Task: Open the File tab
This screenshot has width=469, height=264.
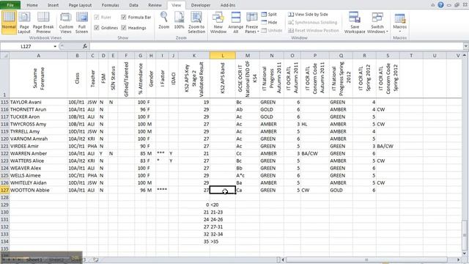Action: click(10, 5)
